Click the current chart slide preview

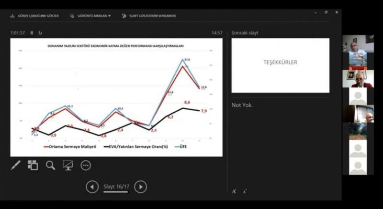coord(116,97)
